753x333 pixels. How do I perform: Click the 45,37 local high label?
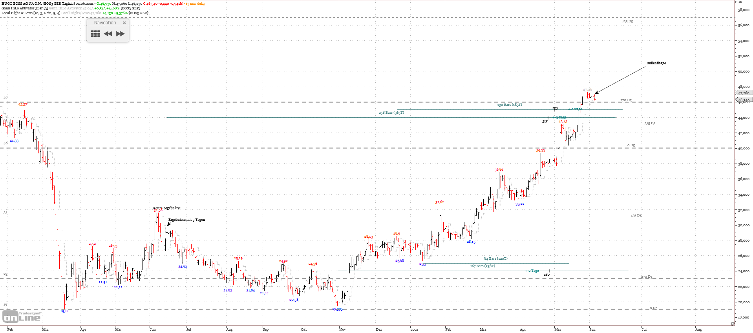point(23,104)
